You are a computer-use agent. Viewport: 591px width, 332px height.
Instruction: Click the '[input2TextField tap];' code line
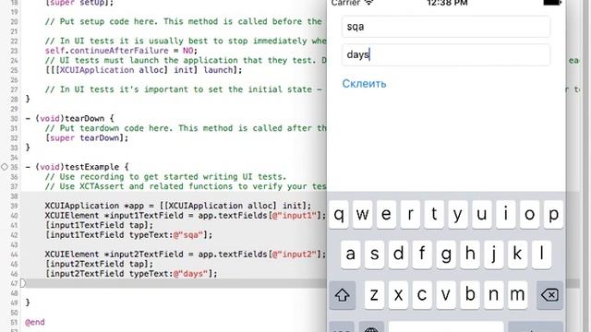[99, 264]
